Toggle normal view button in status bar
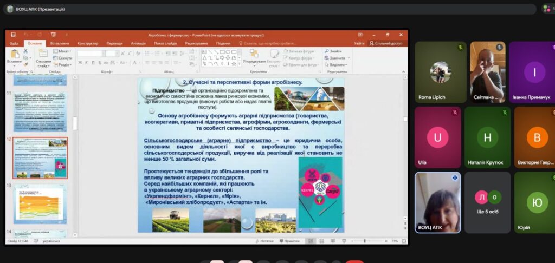Image resolution: width=555 pixels, height=263 pixels. tap(311, 241)
